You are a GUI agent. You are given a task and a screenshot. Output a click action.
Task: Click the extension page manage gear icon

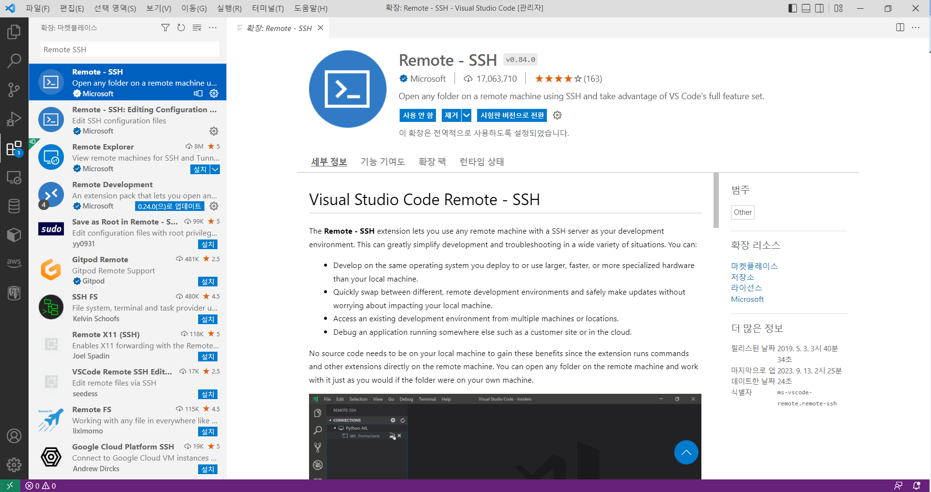pos(558,115)
